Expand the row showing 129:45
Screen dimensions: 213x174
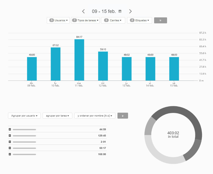(x=10, y=136)
